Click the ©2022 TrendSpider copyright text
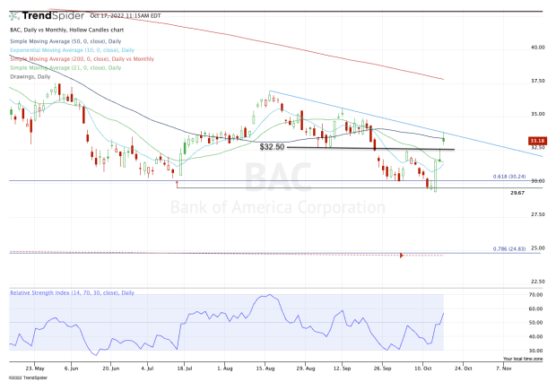This screenshot has height=382, width=556. click(28, 378)
